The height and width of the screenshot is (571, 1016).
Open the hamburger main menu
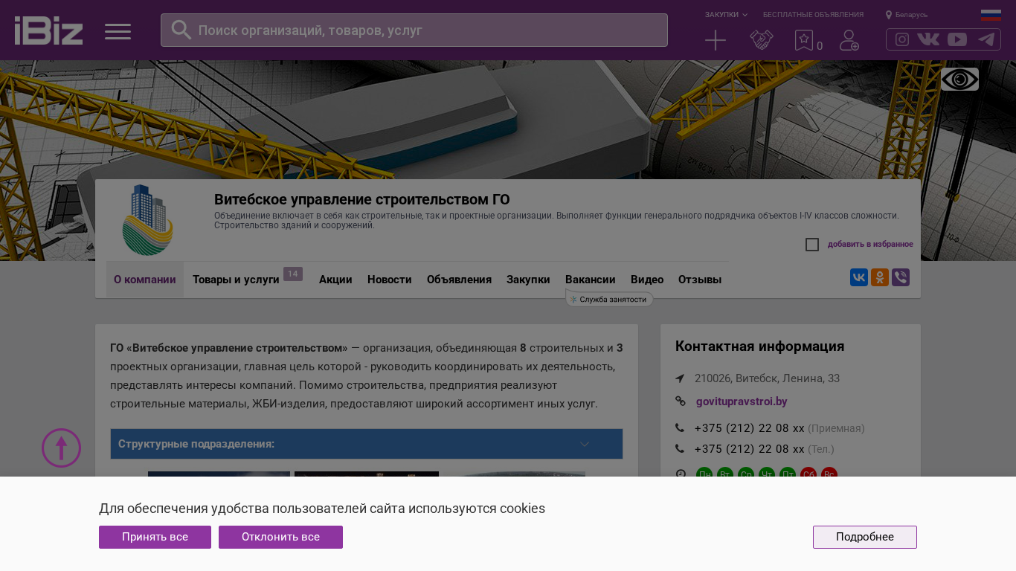click(118, 31)
